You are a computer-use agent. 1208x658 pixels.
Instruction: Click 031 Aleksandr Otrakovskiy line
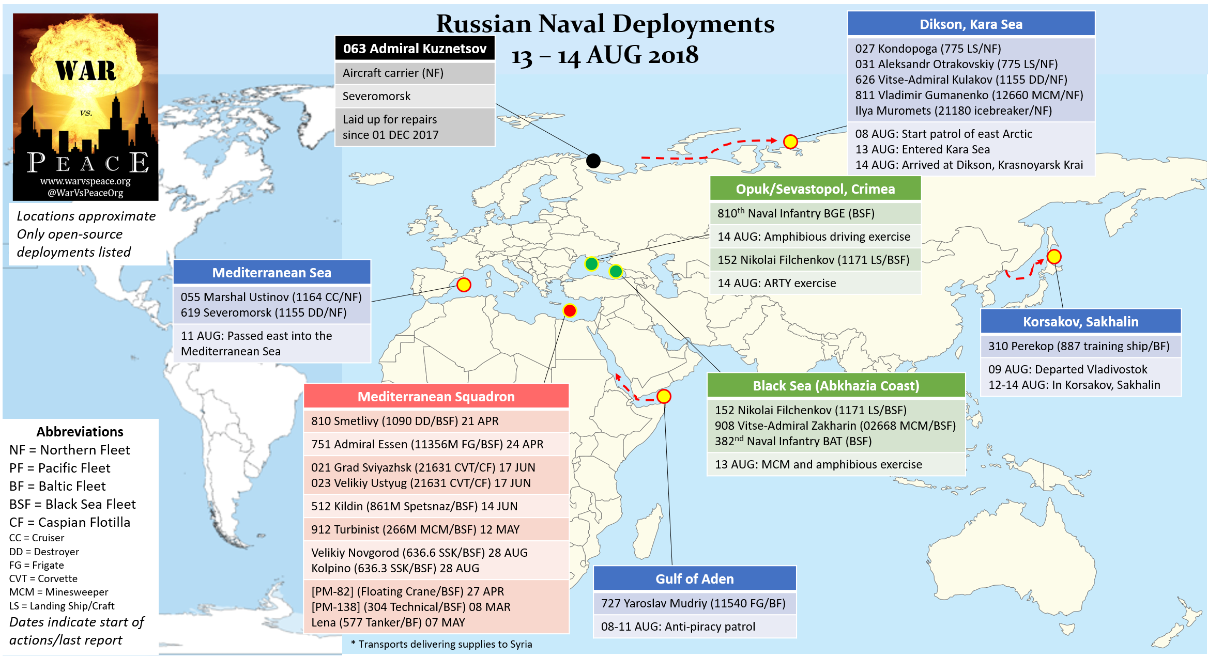pyautogui.click(x=956, y=64)
